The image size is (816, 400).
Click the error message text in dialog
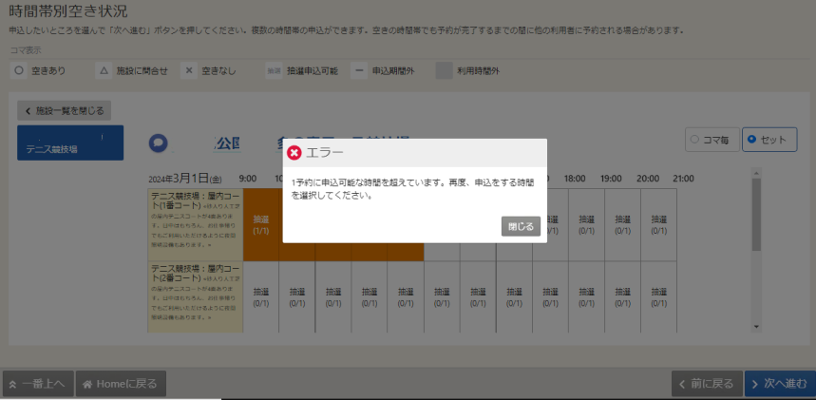coord(412,190)
